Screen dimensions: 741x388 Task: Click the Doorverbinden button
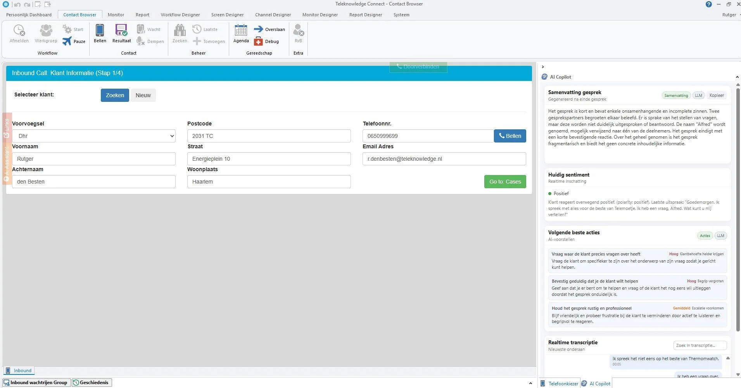coord(418,67)
